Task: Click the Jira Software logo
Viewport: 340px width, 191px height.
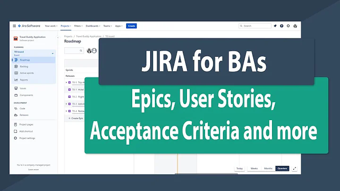Action: point(29,26)
